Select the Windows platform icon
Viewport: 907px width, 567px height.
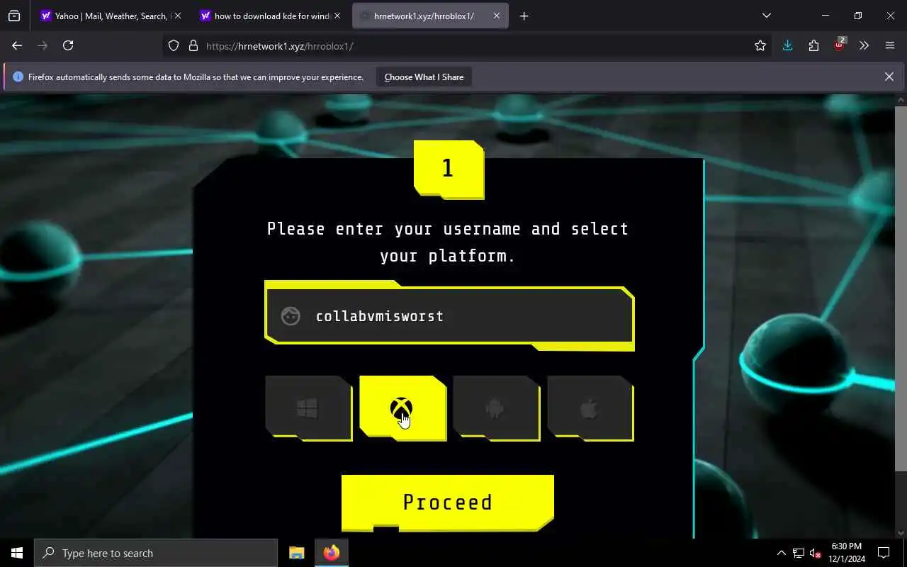click(308, 408)
